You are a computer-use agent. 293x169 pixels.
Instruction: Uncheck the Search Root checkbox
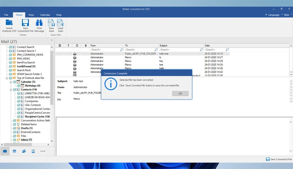pyautogui.click(x=11, y=70)
